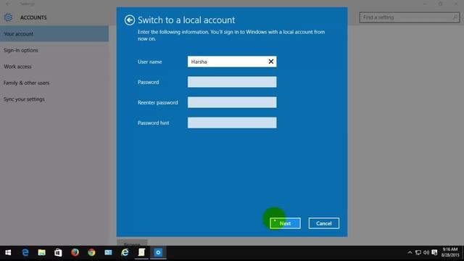This screenshot has width=464, height=261.
Task: Open the Windows Start menu
Action: [x=8, y=252]
